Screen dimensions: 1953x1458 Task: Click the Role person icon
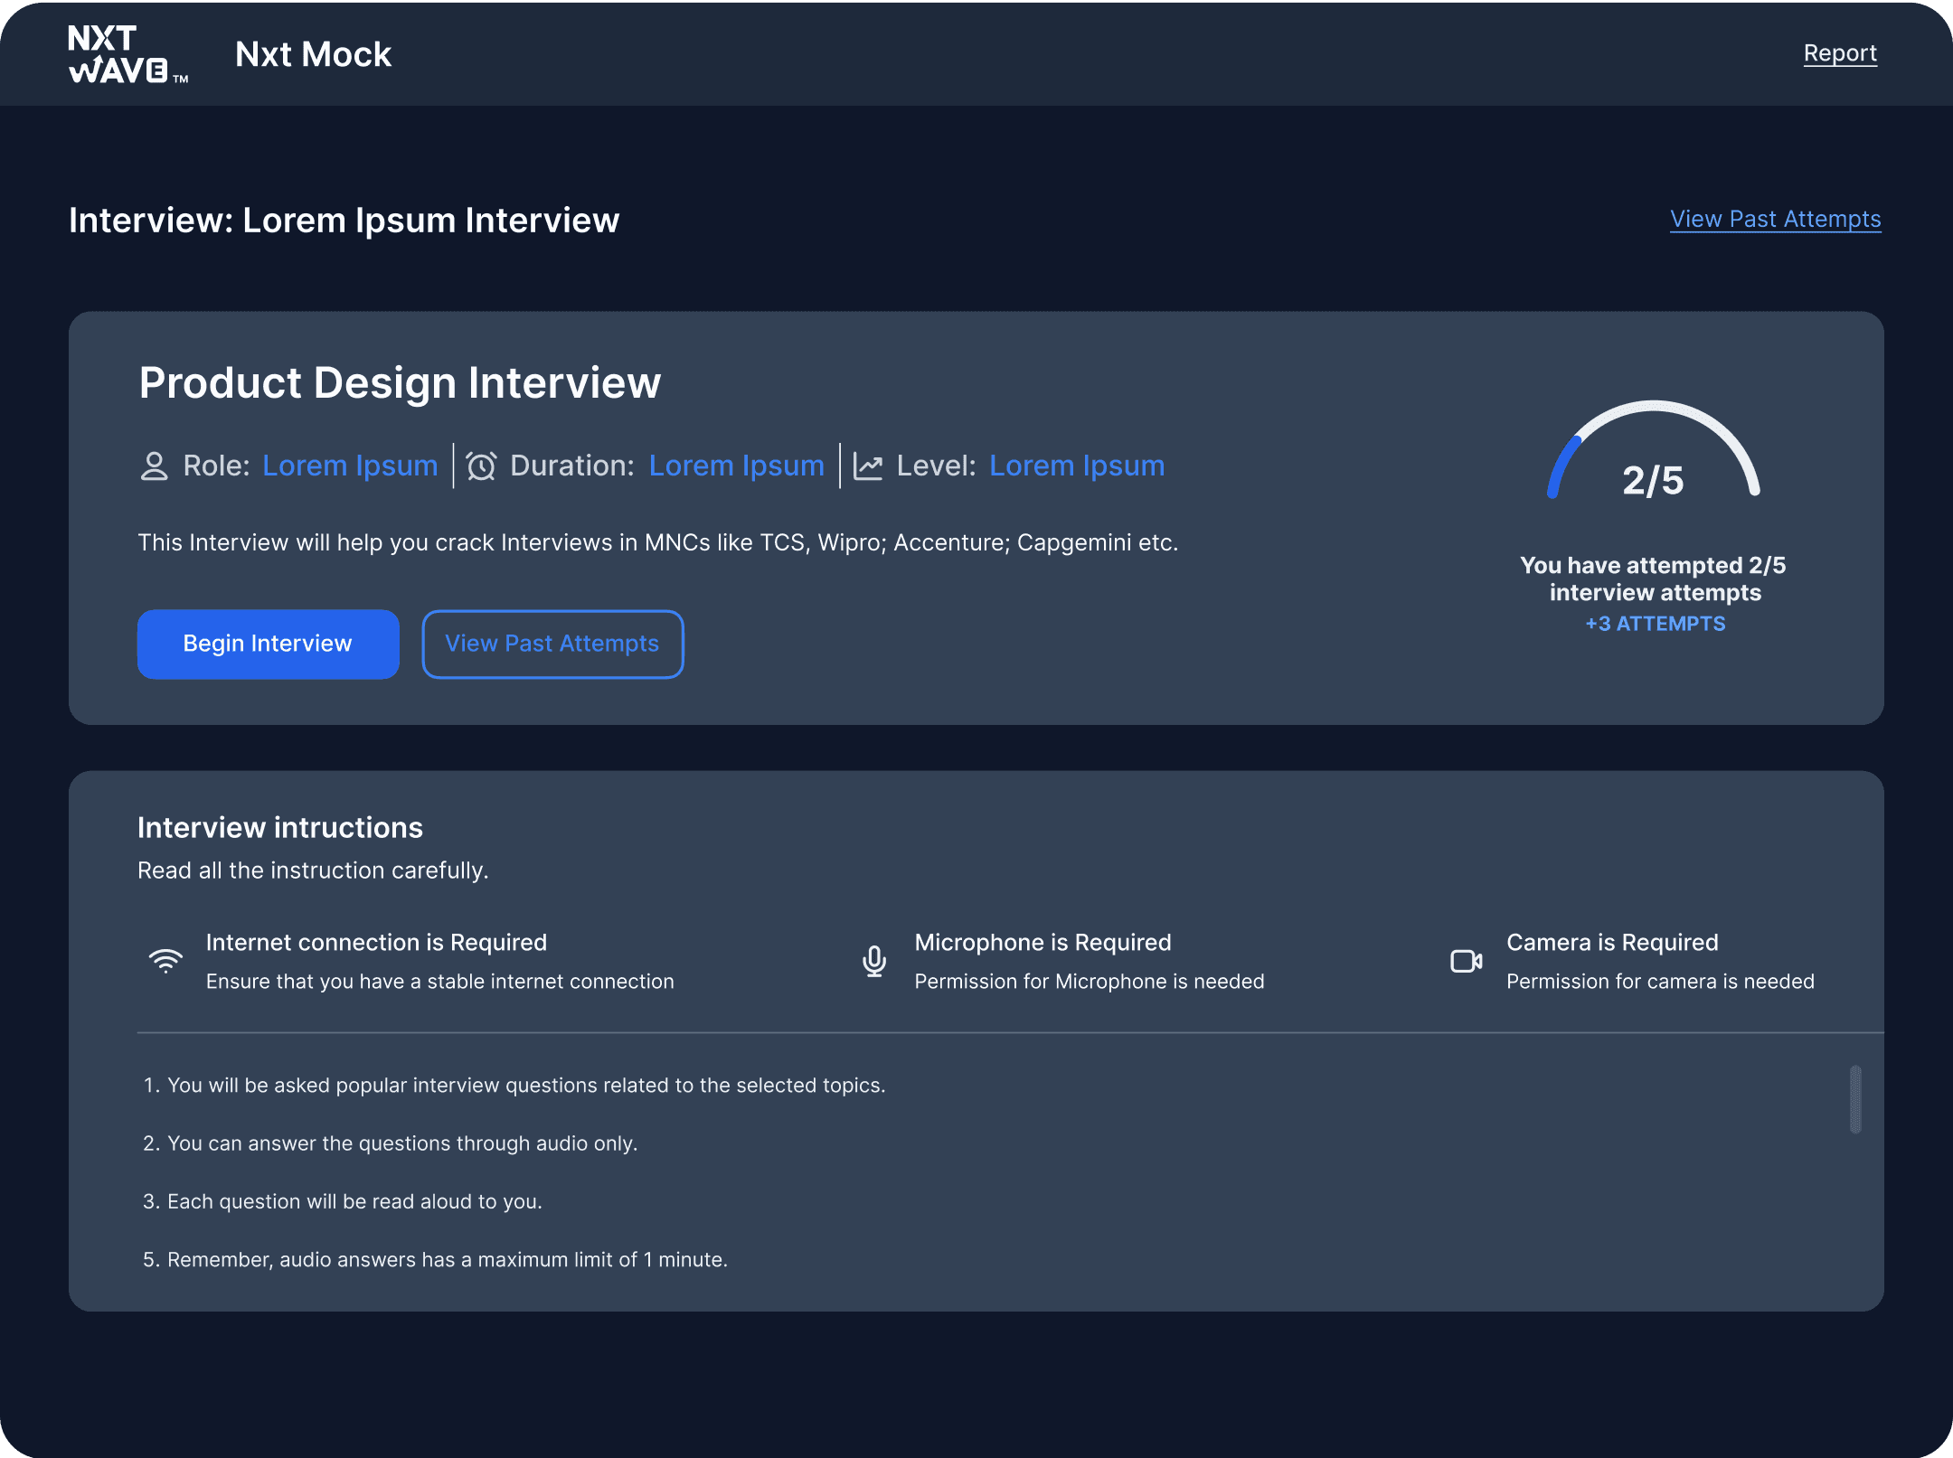(155, 466)
